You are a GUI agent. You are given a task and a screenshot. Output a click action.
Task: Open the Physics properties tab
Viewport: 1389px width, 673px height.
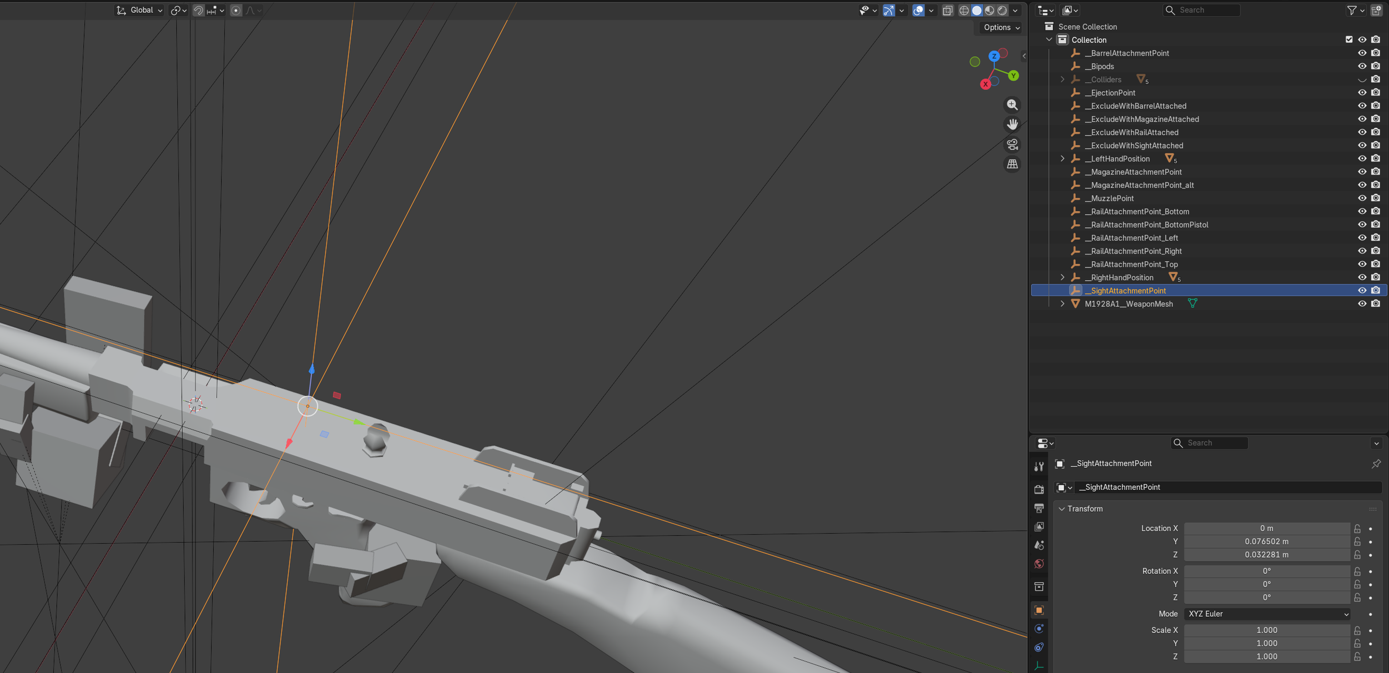pos(1039,629)
